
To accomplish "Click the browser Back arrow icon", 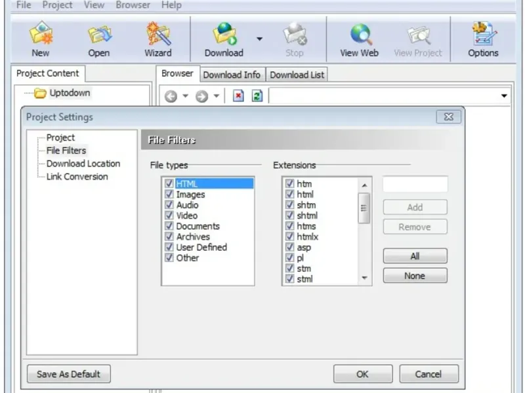I will point(171,96).
